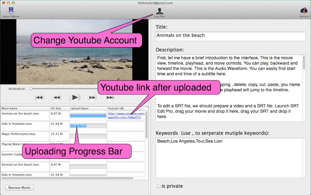Click the Description vertical scrollbar
Screen dimensions: 311x195
(x=304, y=63)
